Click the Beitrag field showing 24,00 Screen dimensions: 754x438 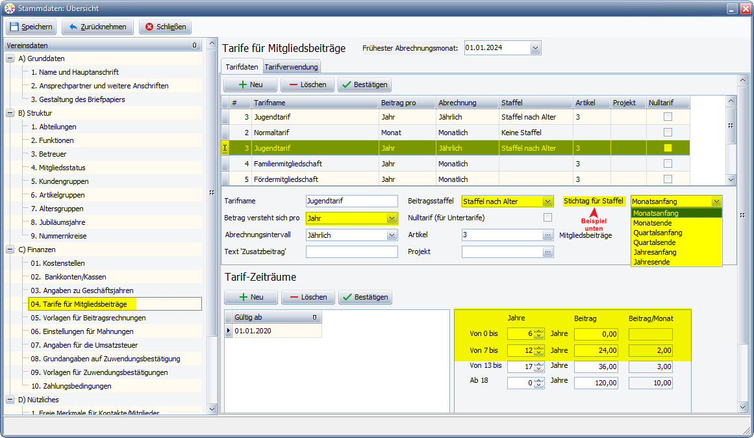click(596, 351)
